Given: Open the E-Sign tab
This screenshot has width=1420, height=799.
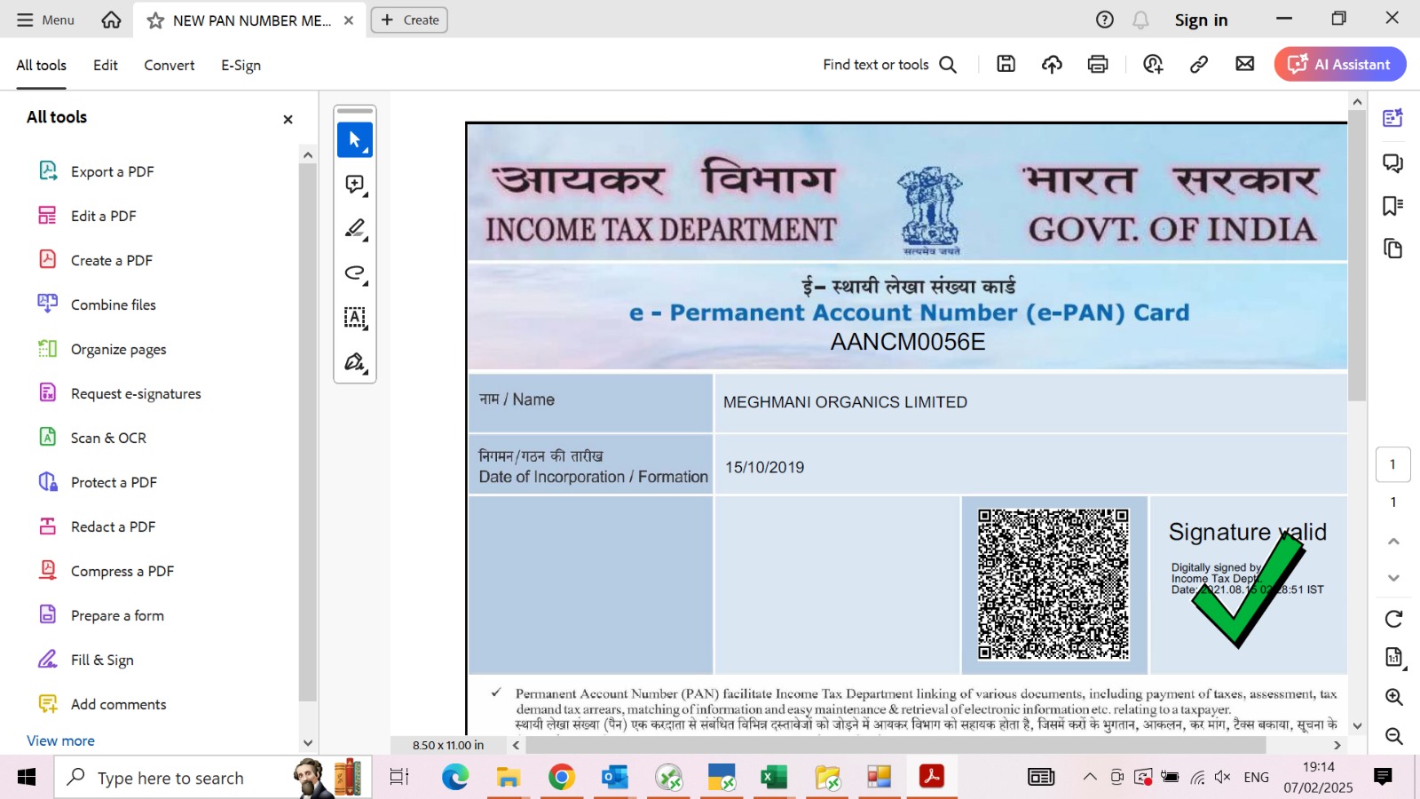Looking at the screenshot, I should [241, 65].
